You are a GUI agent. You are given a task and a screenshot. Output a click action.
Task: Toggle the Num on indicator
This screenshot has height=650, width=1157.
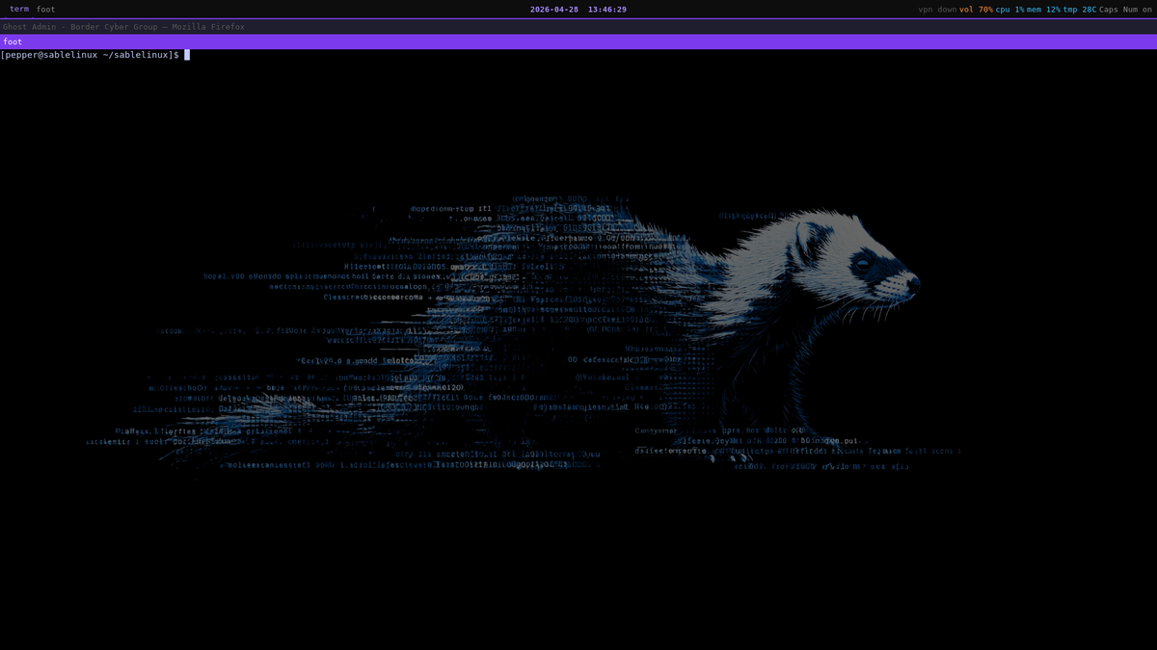[1136, 9]
